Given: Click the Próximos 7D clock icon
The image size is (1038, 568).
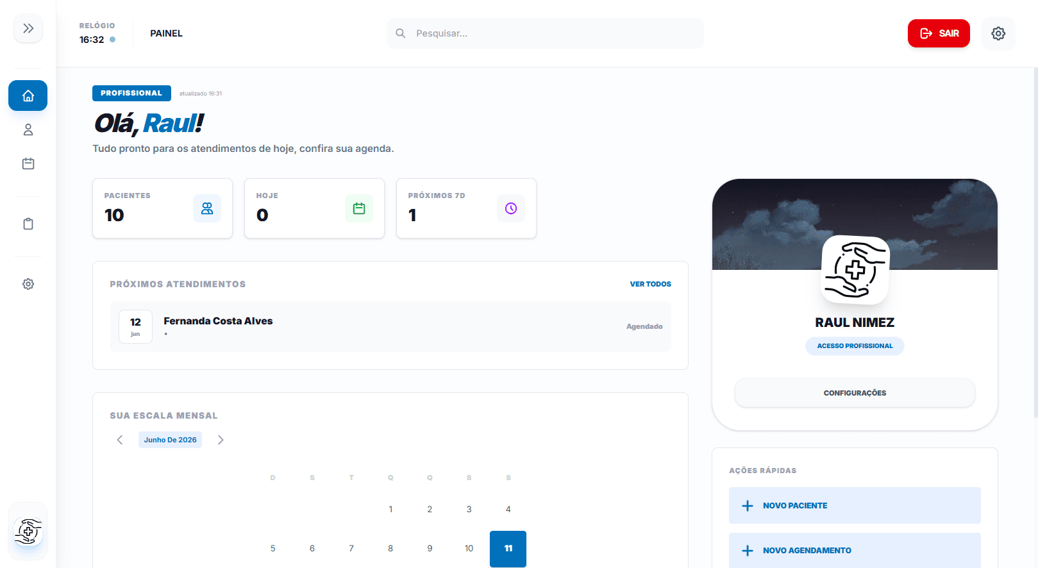Looking at the screenshot, I should pyautogui.click(x=511, y=208).
